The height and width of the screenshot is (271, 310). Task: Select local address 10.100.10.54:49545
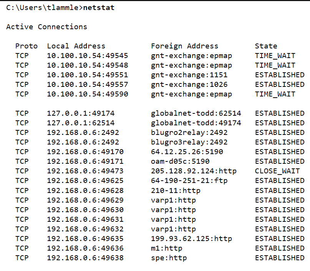(88, 56)
